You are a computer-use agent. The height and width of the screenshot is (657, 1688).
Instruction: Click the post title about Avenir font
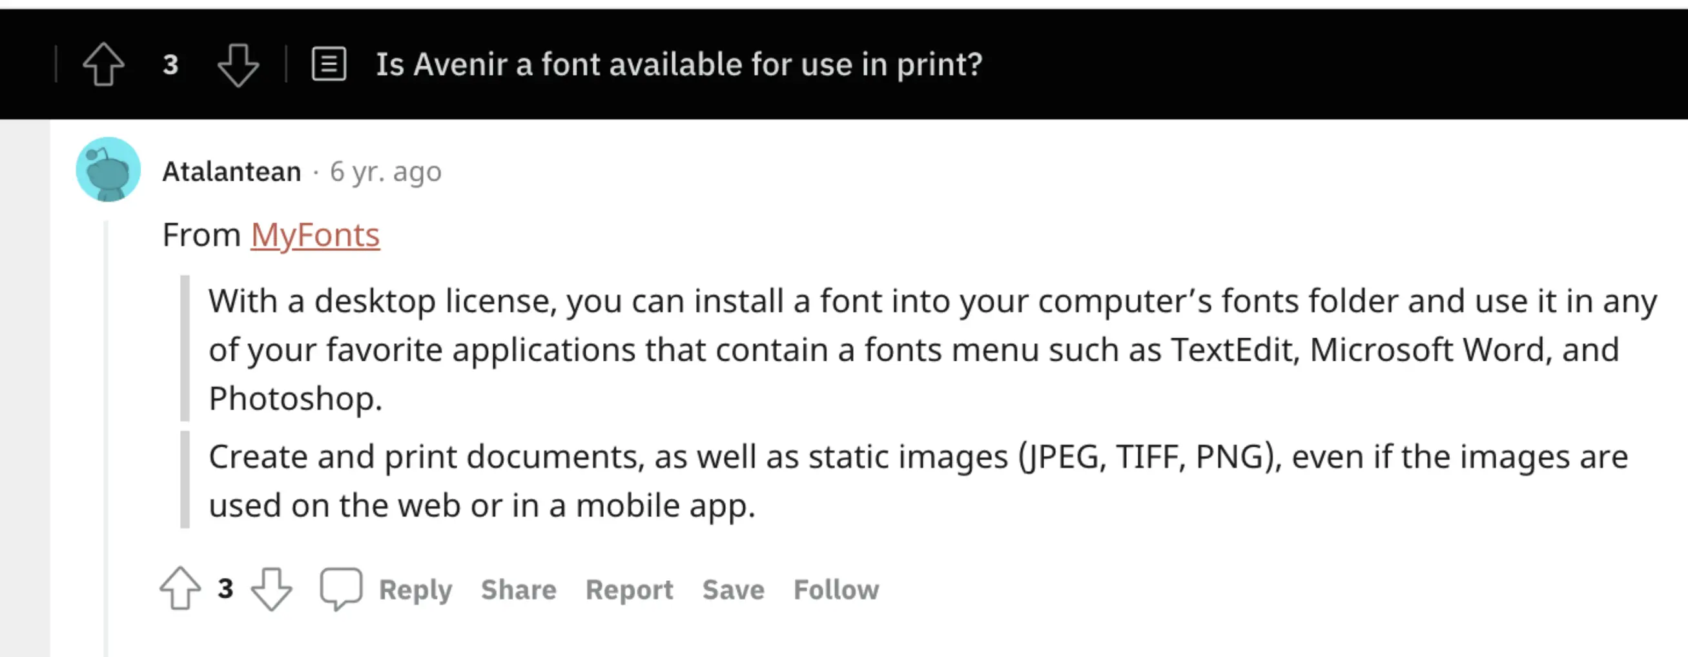click(x=679, y=64)
